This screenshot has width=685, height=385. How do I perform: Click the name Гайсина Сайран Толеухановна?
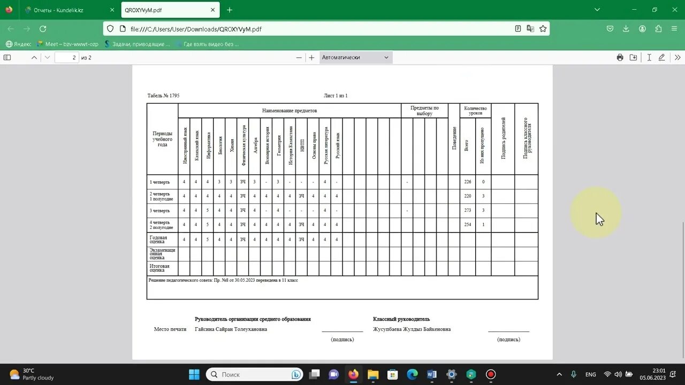coord(231,329)
